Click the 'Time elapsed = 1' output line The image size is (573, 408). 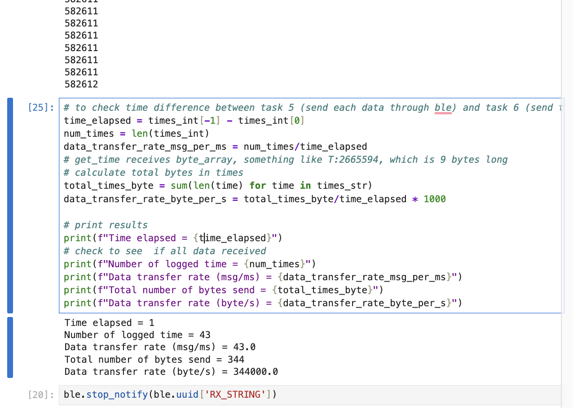tap(109, 323)
